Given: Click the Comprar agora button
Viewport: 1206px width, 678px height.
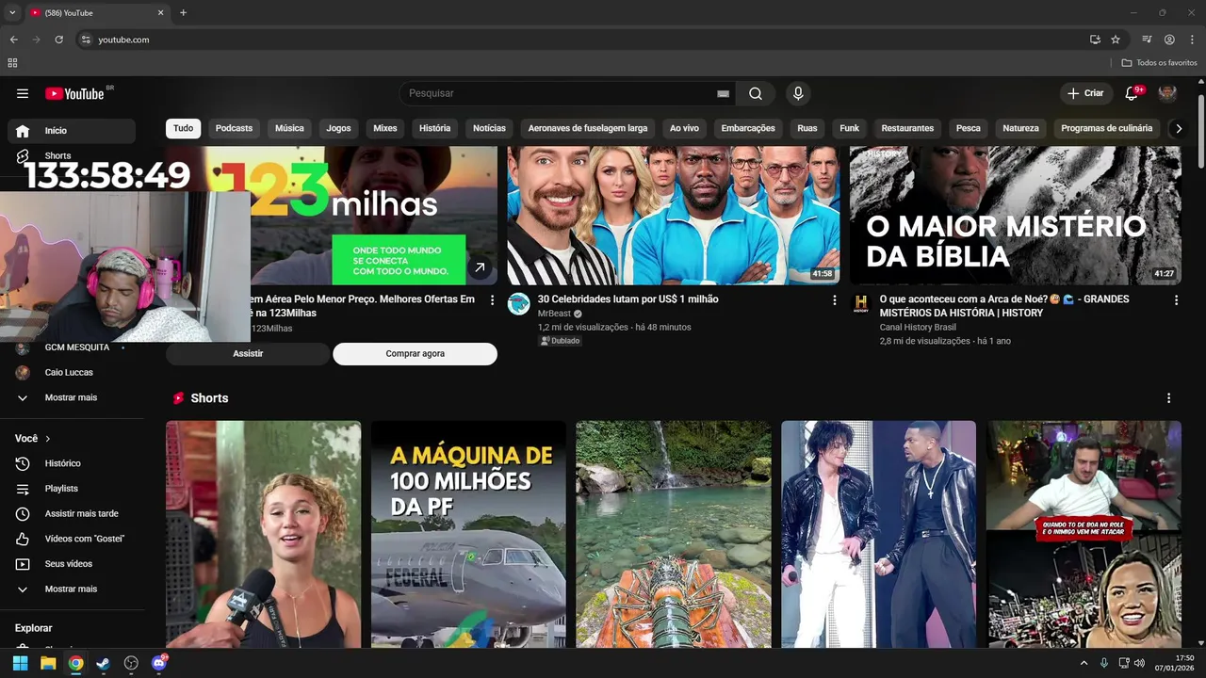Looking at the screenshot, I should point(415,353).
